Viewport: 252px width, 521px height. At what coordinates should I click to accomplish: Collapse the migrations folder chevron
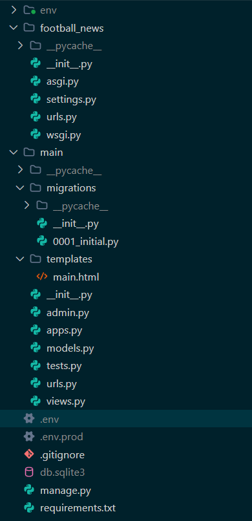20,187
